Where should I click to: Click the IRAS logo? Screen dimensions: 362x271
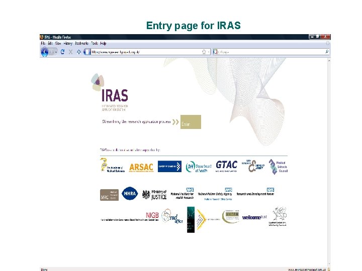point(110,92)
